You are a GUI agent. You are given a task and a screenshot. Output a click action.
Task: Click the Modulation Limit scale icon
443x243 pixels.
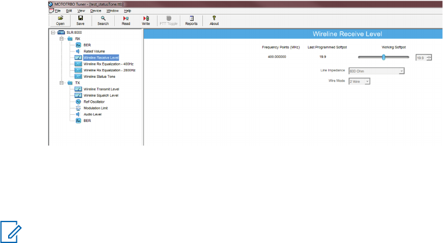pyautogui.click(x=78, y=108)
